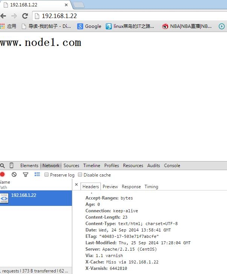Go back to the previous page
This screenshot has width=227, height=274.
click(3, 16)
